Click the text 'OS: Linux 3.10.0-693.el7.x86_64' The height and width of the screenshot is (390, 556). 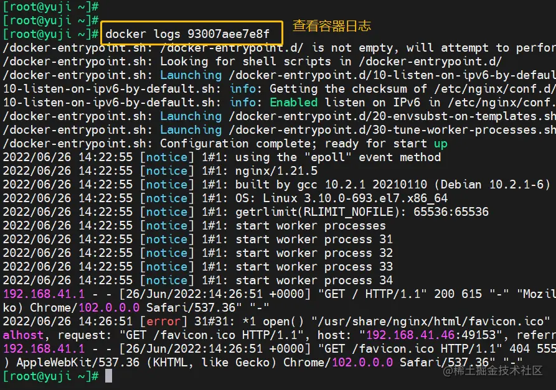click(341, 198)
